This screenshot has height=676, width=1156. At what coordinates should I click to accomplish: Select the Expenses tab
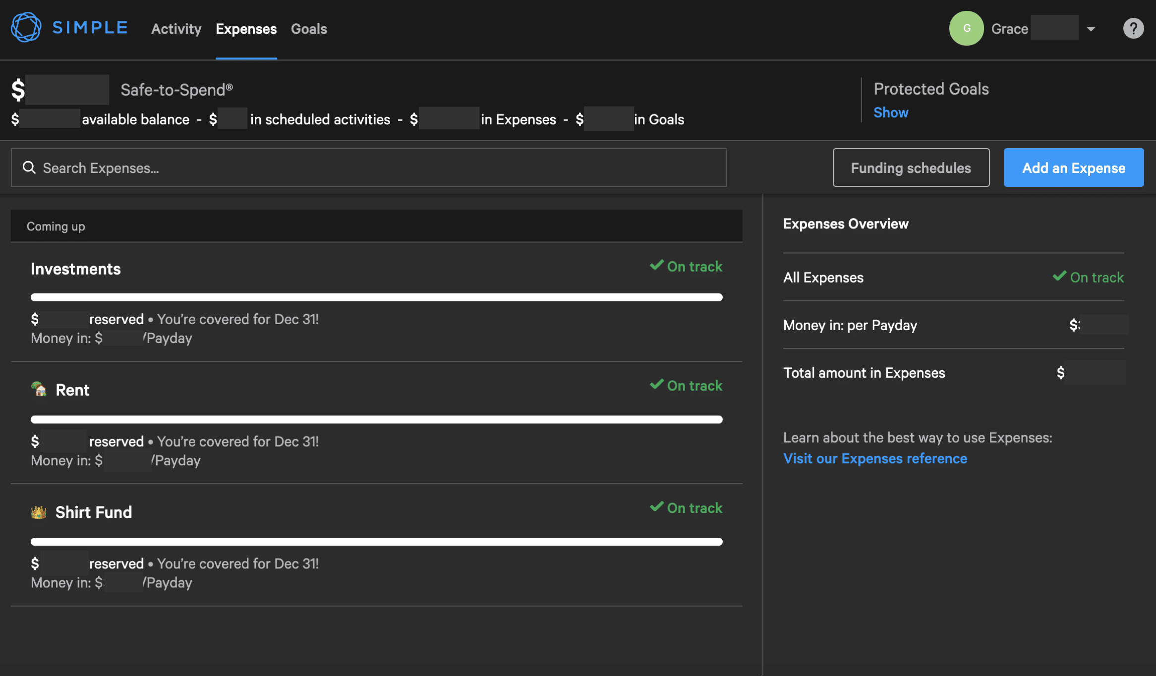(246, 29)
